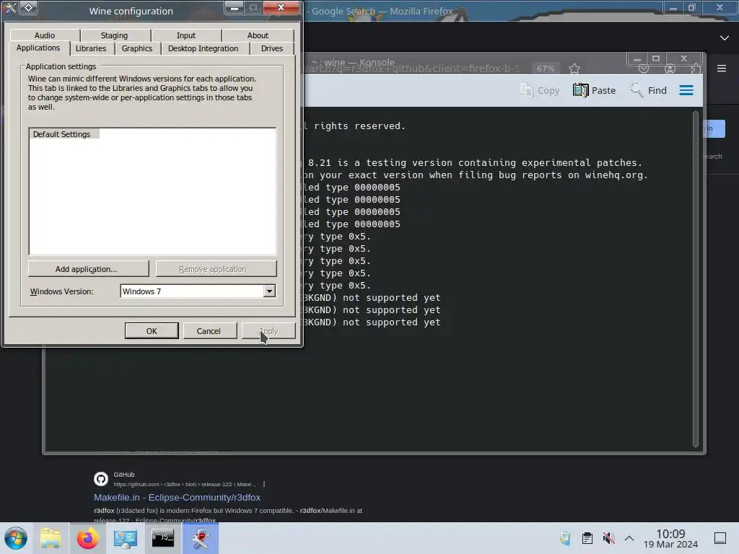Confirm with the OK button
The height and width of the screenshot is (554, 739).
(152, 330)
